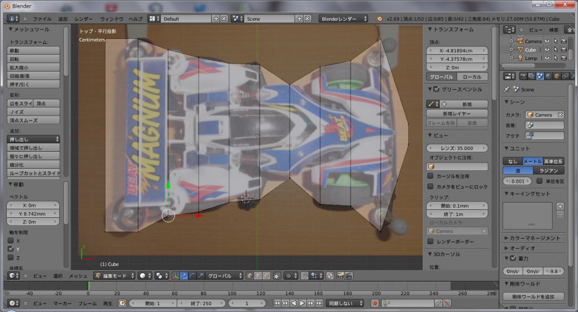Add a new screen layout with plus icon
578x312 pixels.
[216, 19]
